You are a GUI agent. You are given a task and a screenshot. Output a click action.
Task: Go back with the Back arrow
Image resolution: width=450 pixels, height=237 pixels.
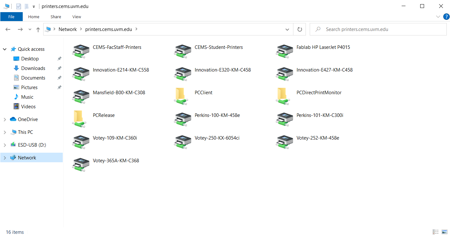[x=8, y=29]
